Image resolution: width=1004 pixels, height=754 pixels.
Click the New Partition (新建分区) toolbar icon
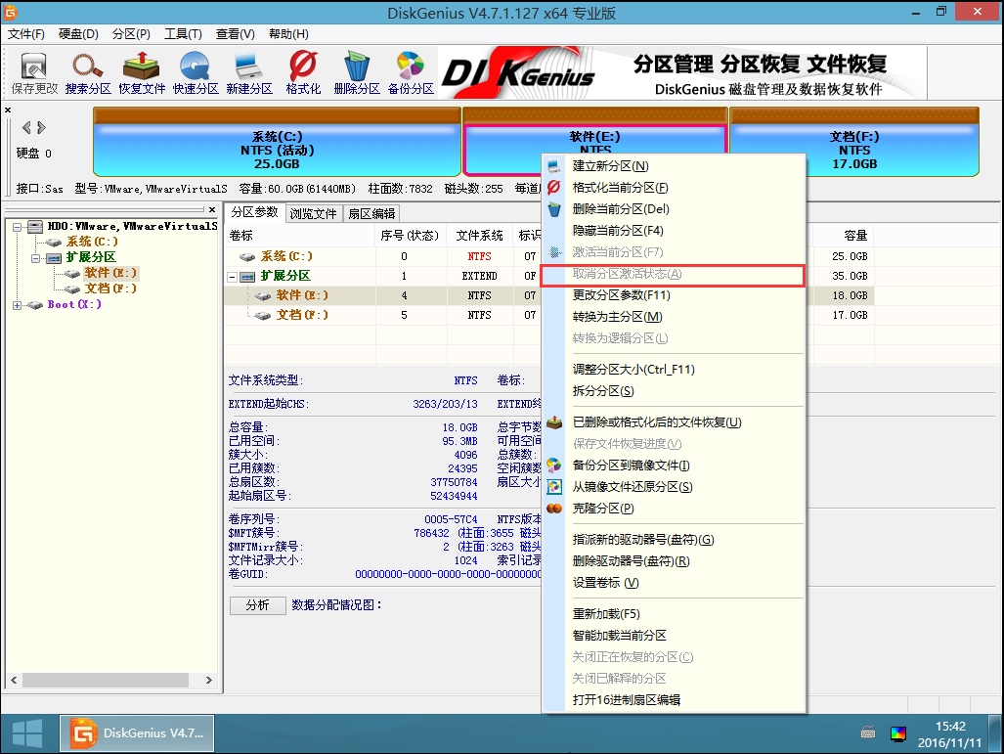coord(249,73)
